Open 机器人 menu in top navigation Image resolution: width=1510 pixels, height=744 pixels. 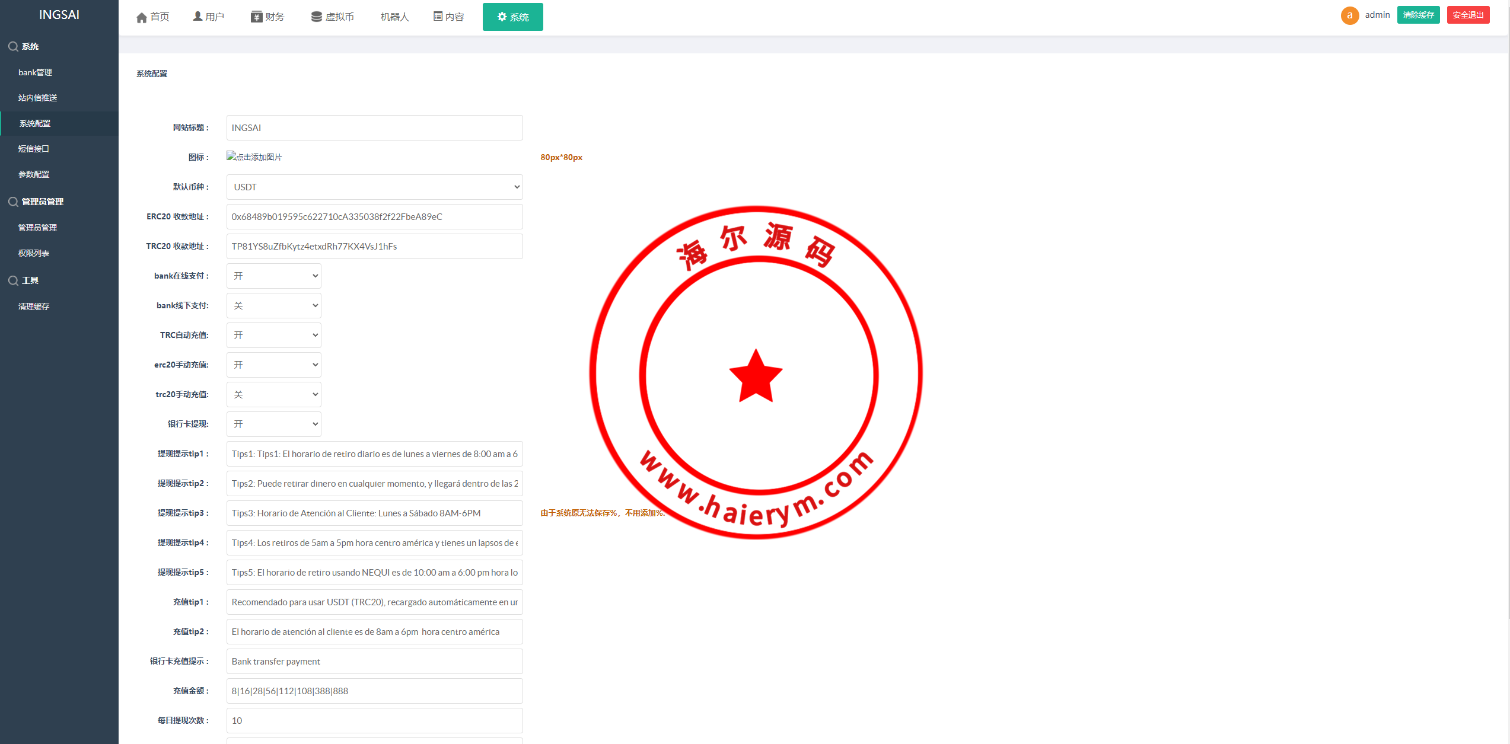[394, 17]
